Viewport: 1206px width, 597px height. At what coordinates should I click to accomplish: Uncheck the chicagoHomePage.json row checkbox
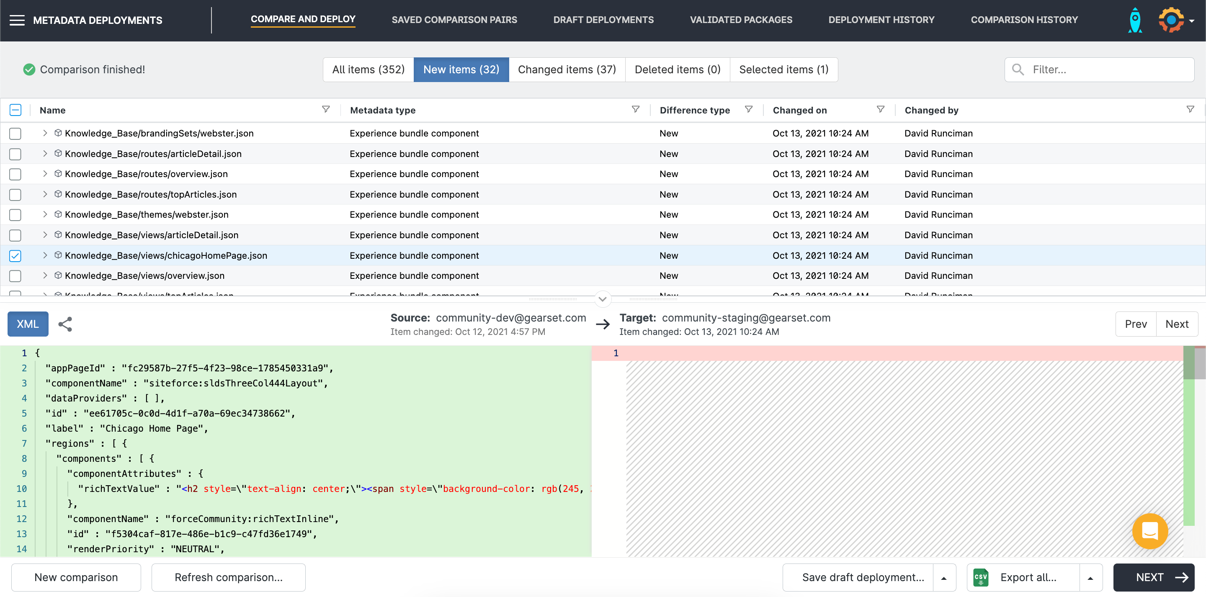pos(15,256)
